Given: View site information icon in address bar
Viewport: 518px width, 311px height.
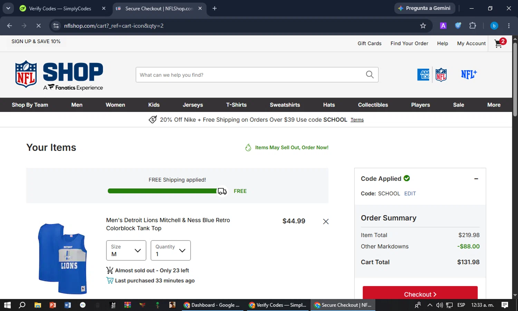Looking at the screenshot, I should coord(56,26).
